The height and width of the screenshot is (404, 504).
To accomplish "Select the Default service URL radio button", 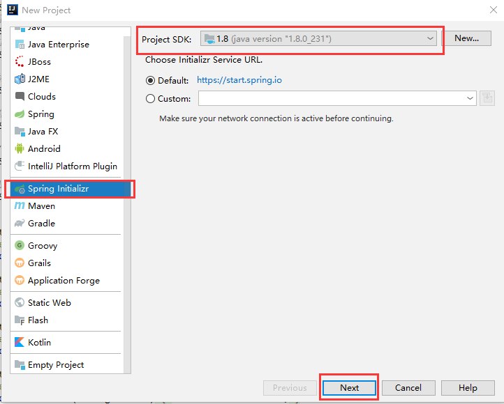I will click(x=150, y=80).
